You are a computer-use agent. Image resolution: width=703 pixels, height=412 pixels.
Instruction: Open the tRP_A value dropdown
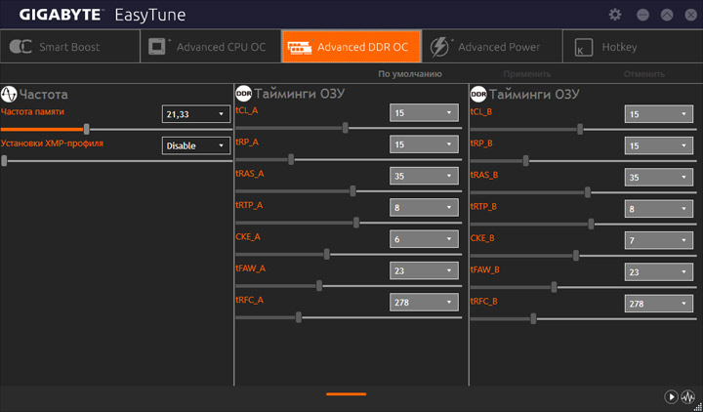point(424,144)
